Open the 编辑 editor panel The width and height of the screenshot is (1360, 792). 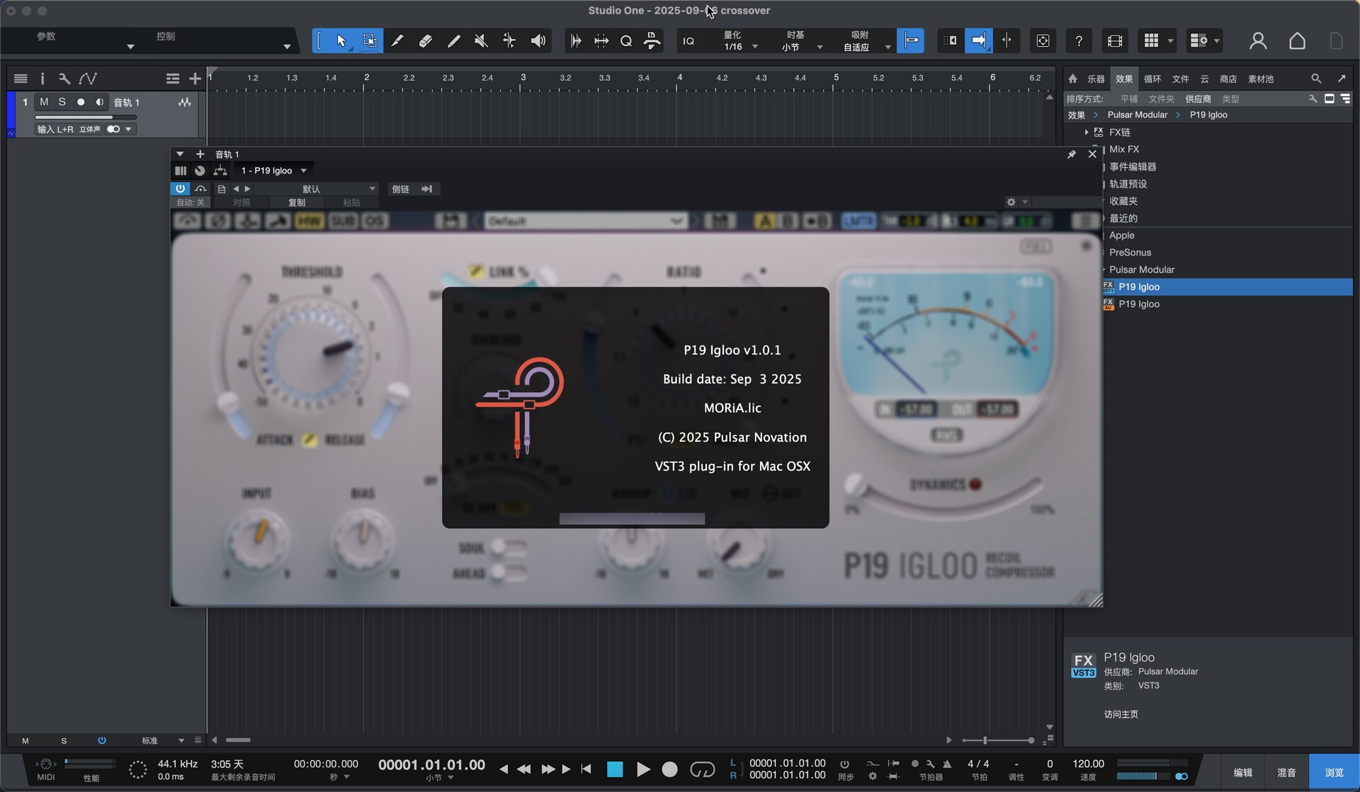click(1242, 772)
